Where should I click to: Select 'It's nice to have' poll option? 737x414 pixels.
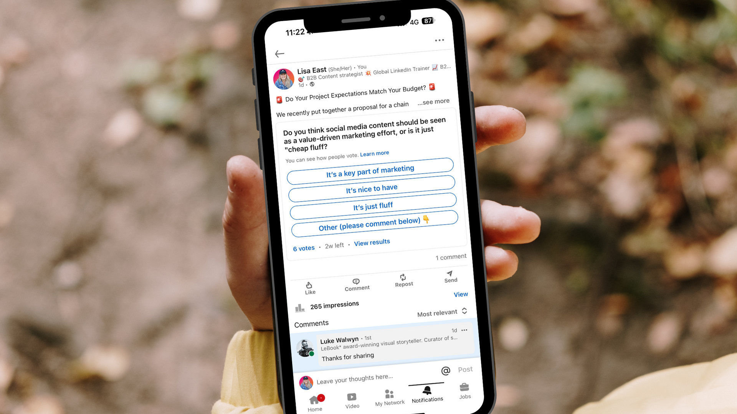pos(370,187)
